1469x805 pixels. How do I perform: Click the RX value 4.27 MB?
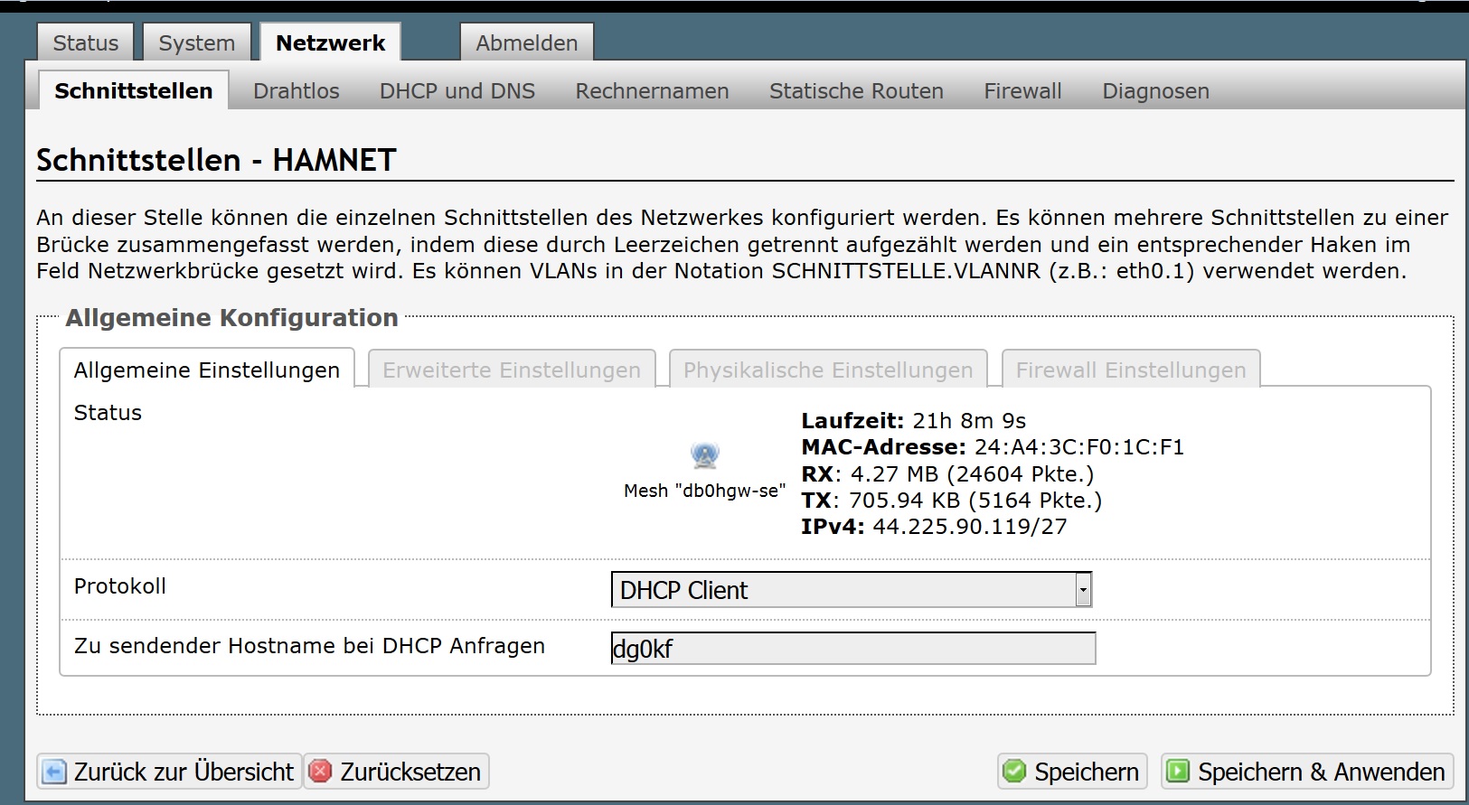point(894,474)
